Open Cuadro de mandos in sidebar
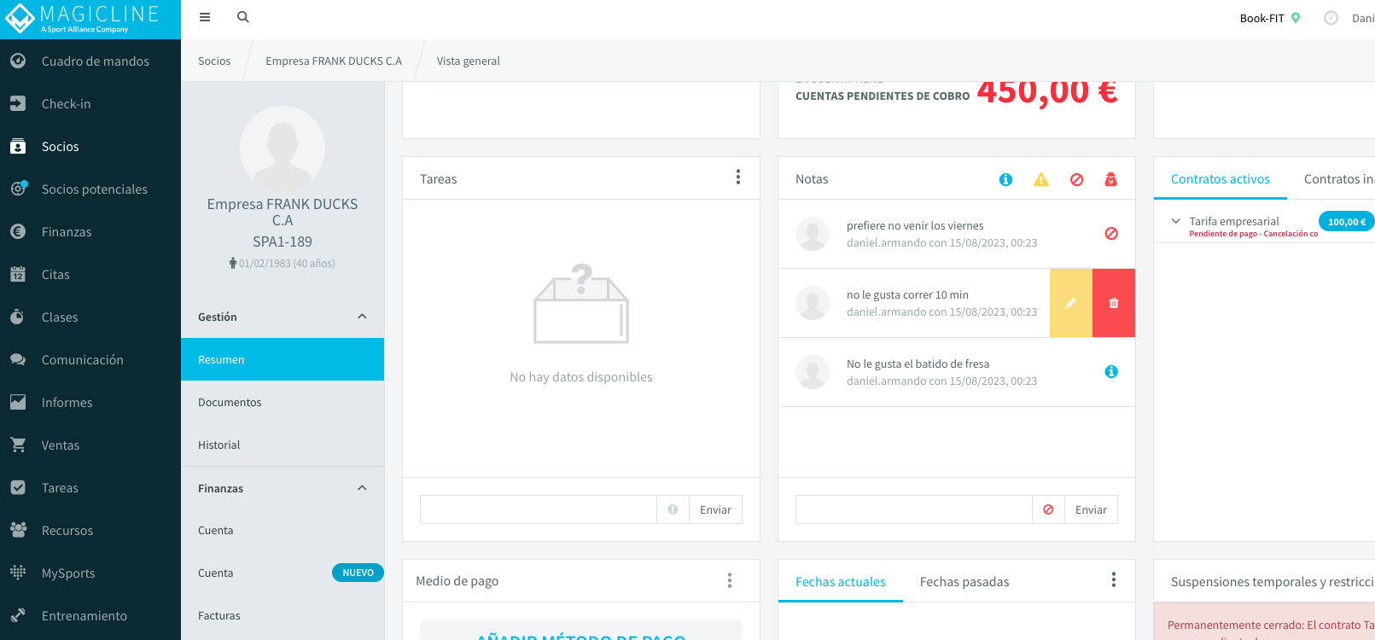Image resolution: width=1375 pixels, height=640 pixels. [90, 61]
